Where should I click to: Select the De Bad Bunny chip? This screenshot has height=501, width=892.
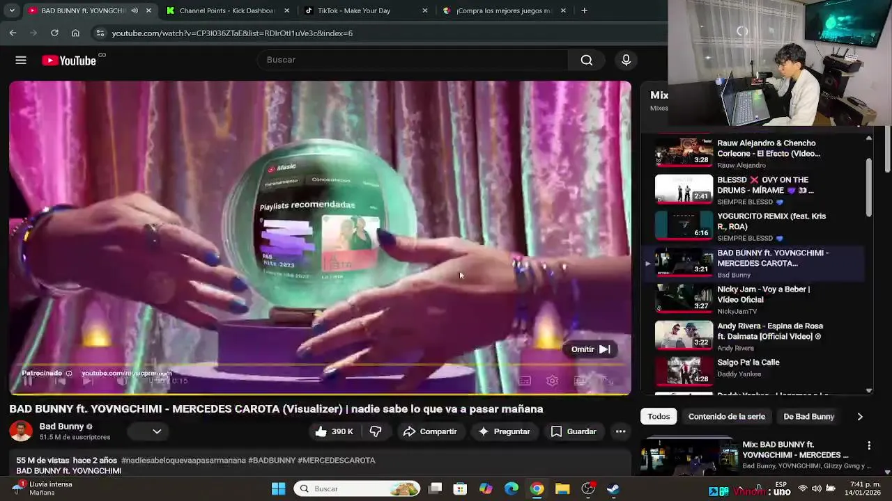(808, 416)
